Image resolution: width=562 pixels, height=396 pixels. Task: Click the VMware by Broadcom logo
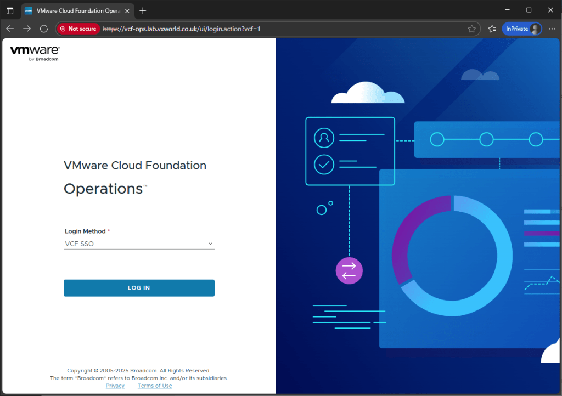(35, 53)
